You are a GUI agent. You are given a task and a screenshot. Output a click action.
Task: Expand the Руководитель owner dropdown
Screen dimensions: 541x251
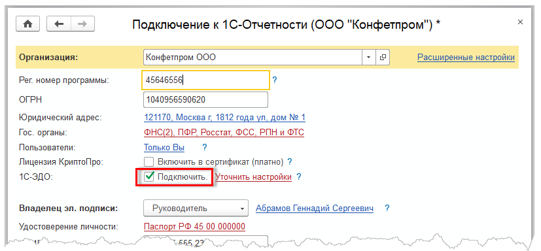pos(196,209)
